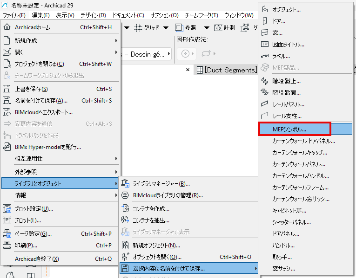This screenshot has width=356, height=278.
Task: Click the 図面タイトル icon
Action: click(265, 44)
